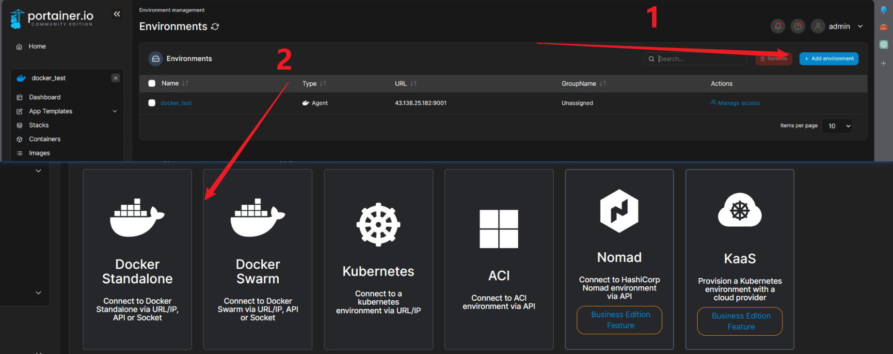
Task: Focus the Search environments field
Action: coord(695,59)
